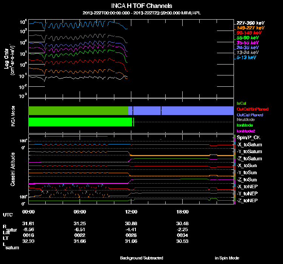Click the latitude value -6.56
Screen dimensions: 283x264
coord(28,229)
